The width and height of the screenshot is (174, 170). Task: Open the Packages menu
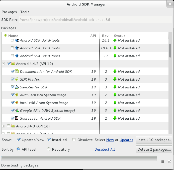click(9, 12)
